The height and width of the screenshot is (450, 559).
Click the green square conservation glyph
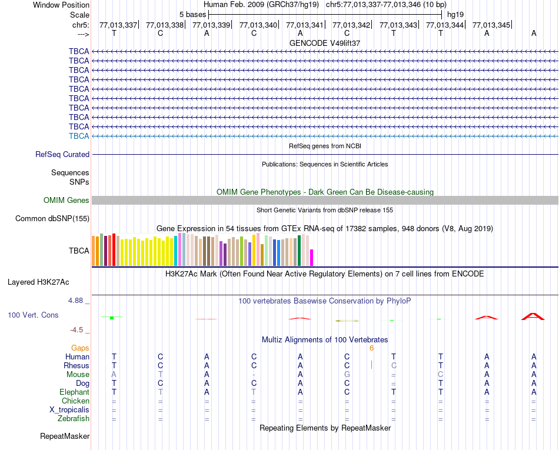pos(112,318)
